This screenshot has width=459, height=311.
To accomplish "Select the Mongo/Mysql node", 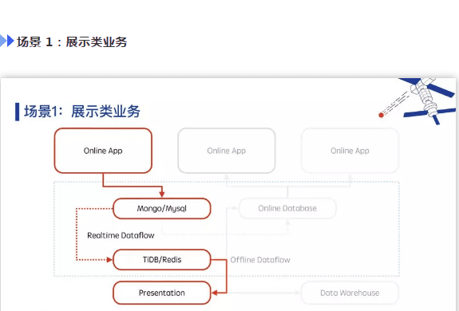I will 161,208.
